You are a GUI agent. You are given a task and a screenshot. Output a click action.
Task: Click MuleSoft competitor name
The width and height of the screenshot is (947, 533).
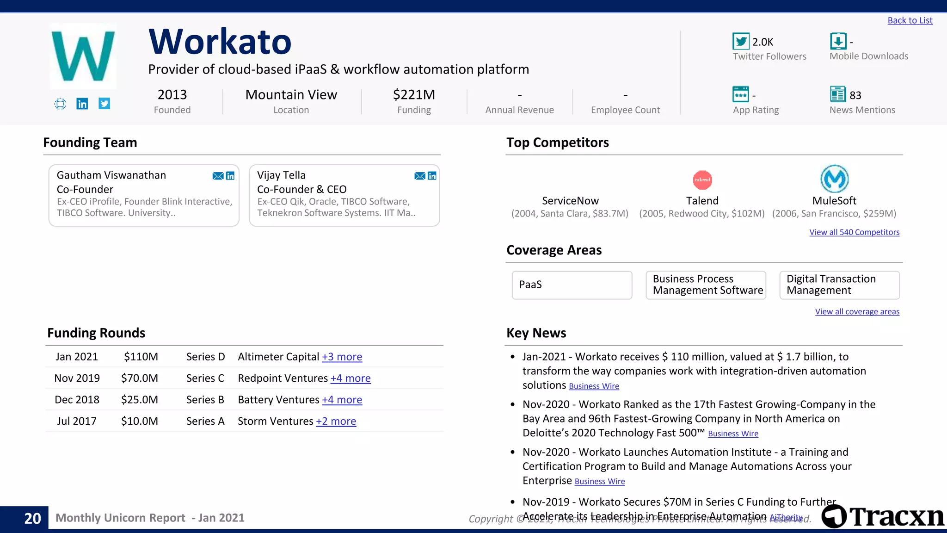pyautogui.click(x=835, y=201)
